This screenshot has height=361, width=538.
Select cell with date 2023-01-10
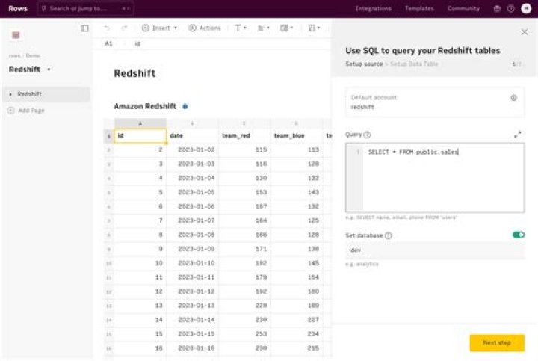[x=193, y=263]
